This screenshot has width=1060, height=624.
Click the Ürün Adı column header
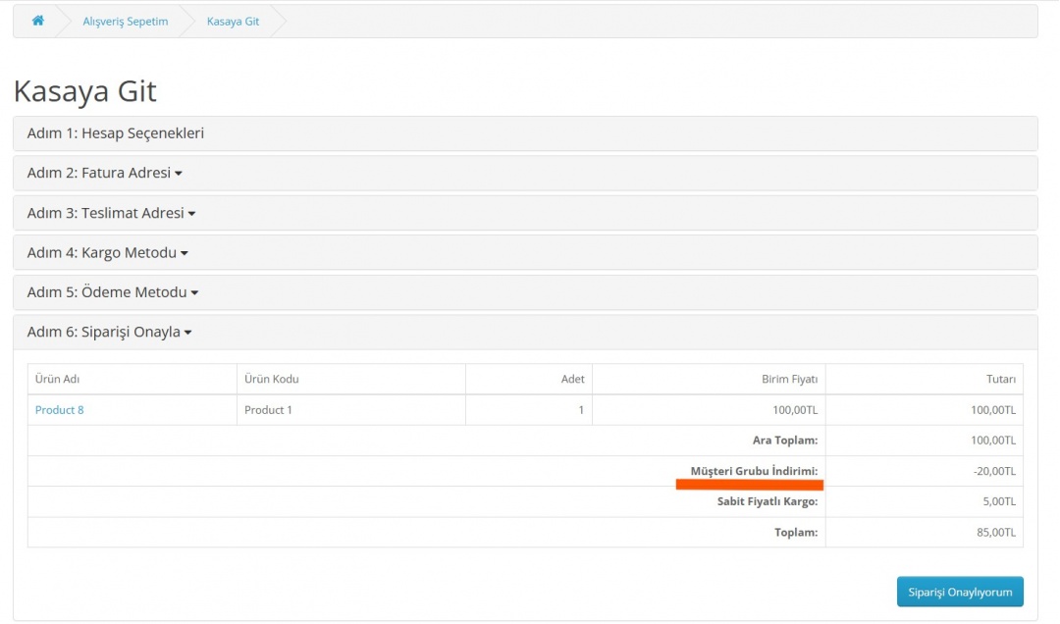(57, 380)
